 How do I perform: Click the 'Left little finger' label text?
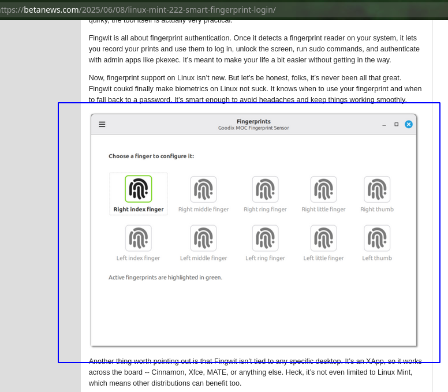(323, 258)
